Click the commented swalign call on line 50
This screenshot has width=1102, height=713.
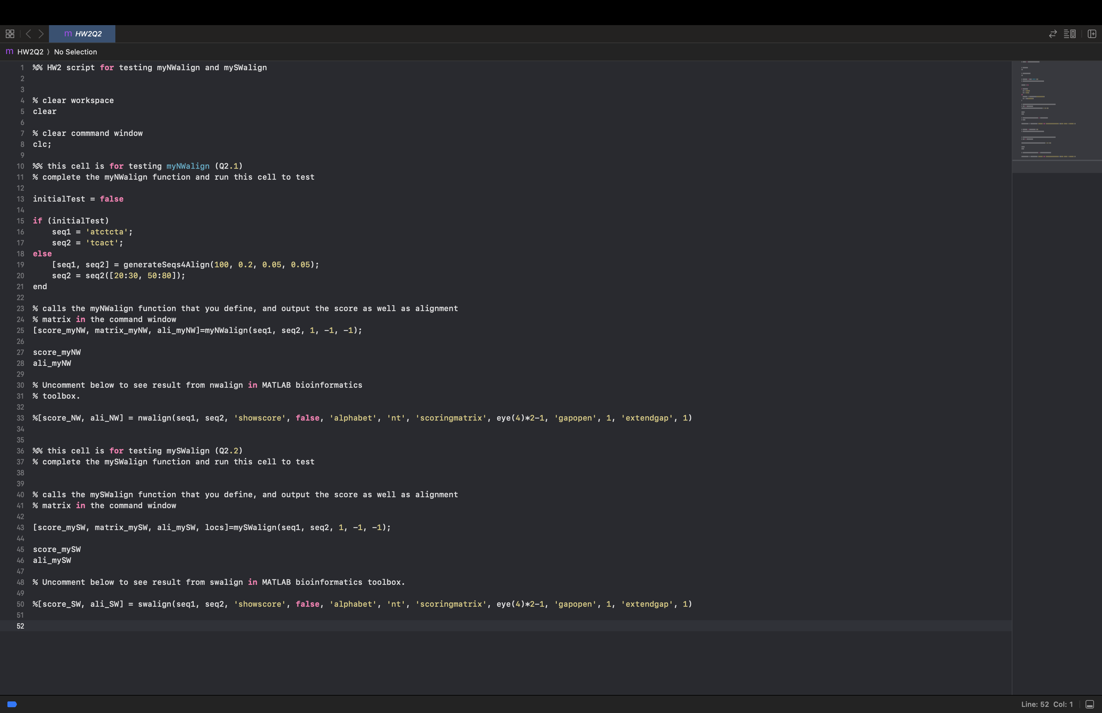[x=361, y=604]
